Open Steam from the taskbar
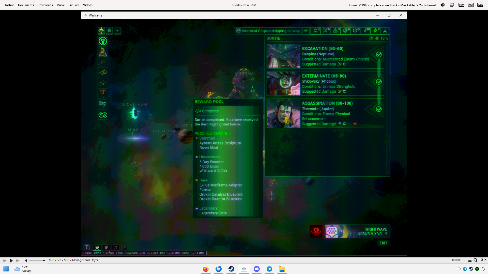Viewport: 488px width, 274px height. coord(231,269)
